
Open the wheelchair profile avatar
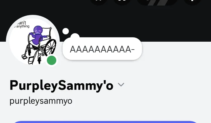coord(33,41)
